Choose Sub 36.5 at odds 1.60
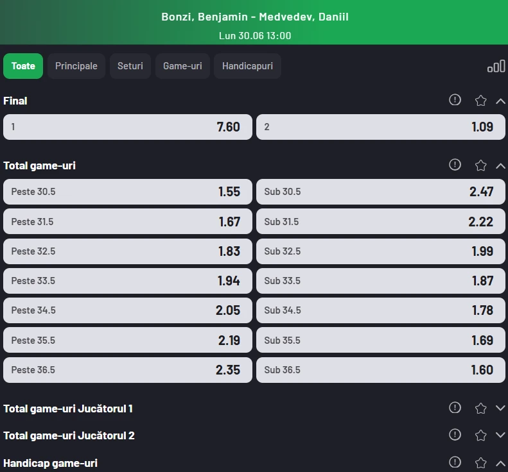 [x=381, y=370]
